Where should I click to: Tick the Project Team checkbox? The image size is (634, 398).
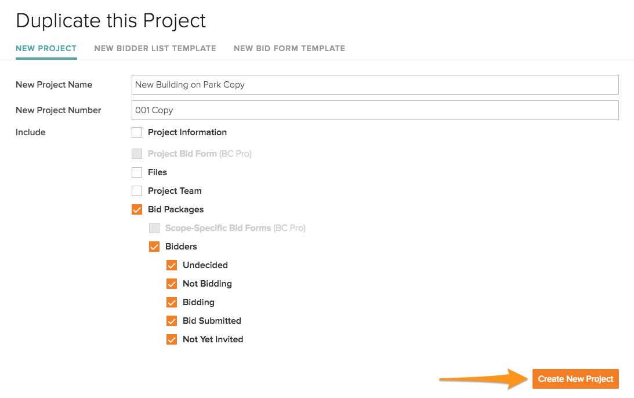(137, 191)
